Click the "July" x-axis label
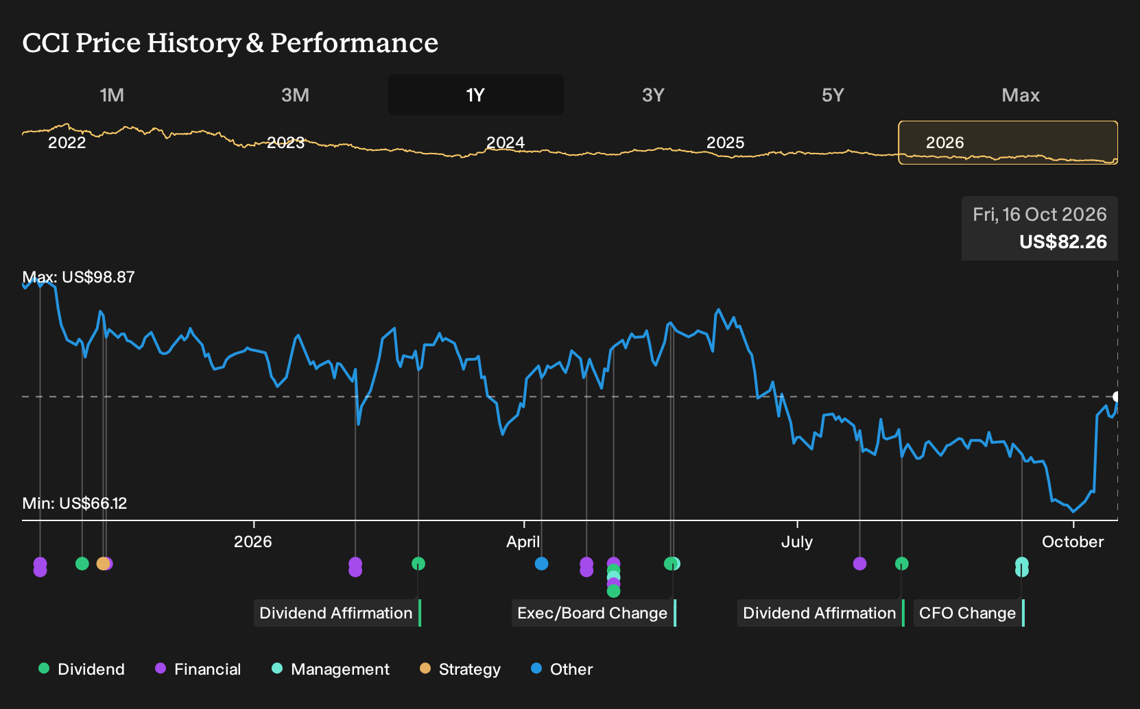Image resolution: width=1140 pixels, height=709 pixels. (797, 542)
